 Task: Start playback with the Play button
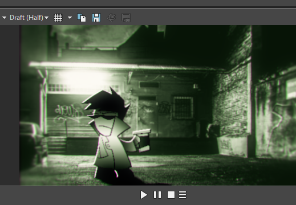[x=144, y=195]
